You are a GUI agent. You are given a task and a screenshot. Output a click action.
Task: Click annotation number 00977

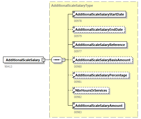78,51
